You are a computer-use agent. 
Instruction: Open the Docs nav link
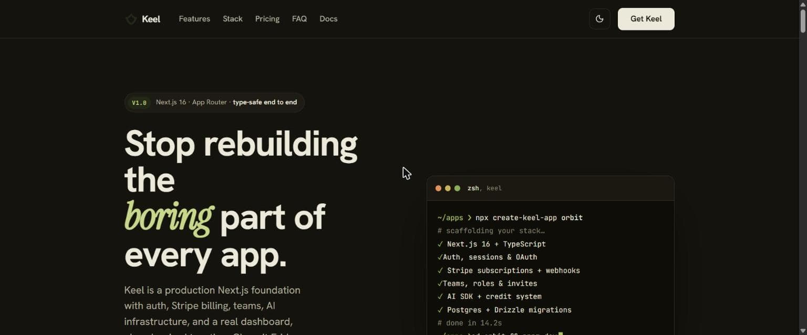coord(328,19)
